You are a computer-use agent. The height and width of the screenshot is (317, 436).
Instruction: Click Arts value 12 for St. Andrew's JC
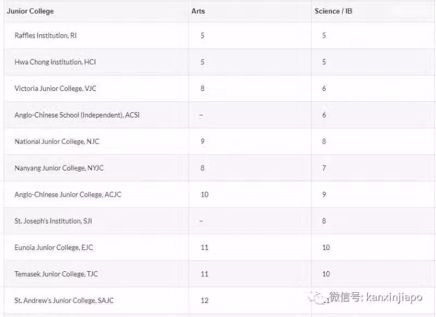tap(204, 300)
